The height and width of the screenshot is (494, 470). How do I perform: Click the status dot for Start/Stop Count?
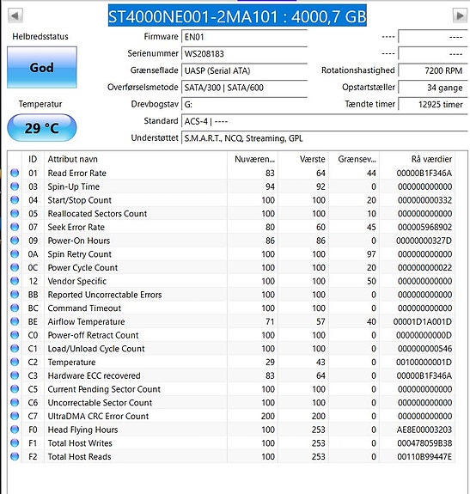coord(15,199)
